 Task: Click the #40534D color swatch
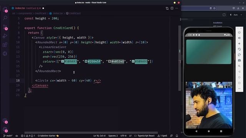110,61
